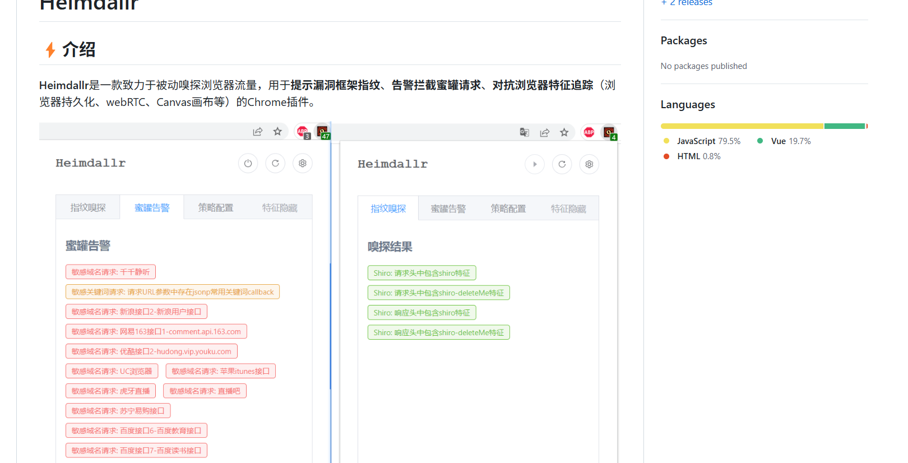
Task: Click the alert tag '虎牙直播'
Action: coord(111,391)
